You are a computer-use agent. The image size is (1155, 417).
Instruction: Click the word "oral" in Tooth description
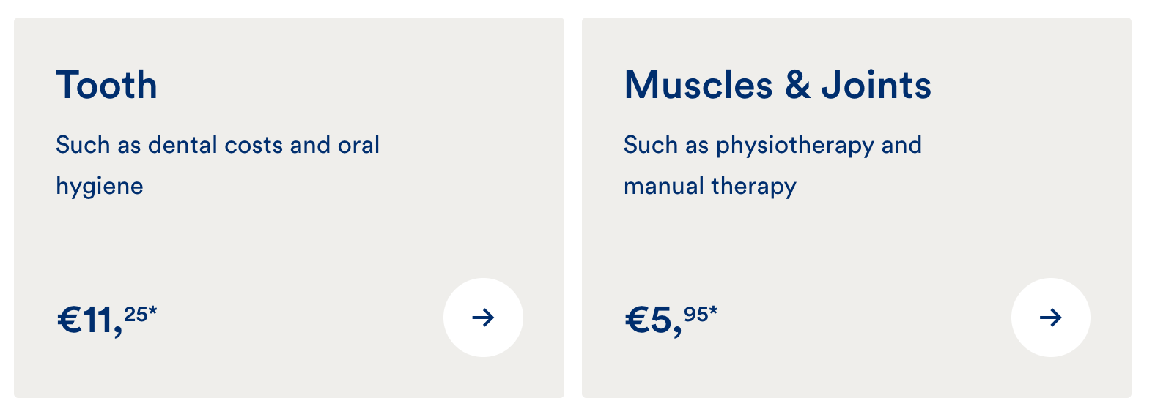pos(358,145)
